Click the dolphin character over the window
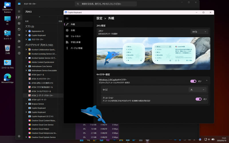The image size is (229, 143). [94, 114]
